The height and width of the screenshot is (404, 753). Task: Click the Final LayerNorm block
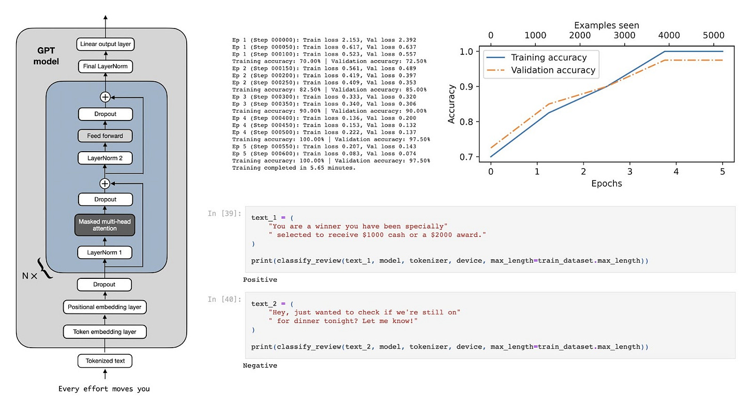[105, 66]
